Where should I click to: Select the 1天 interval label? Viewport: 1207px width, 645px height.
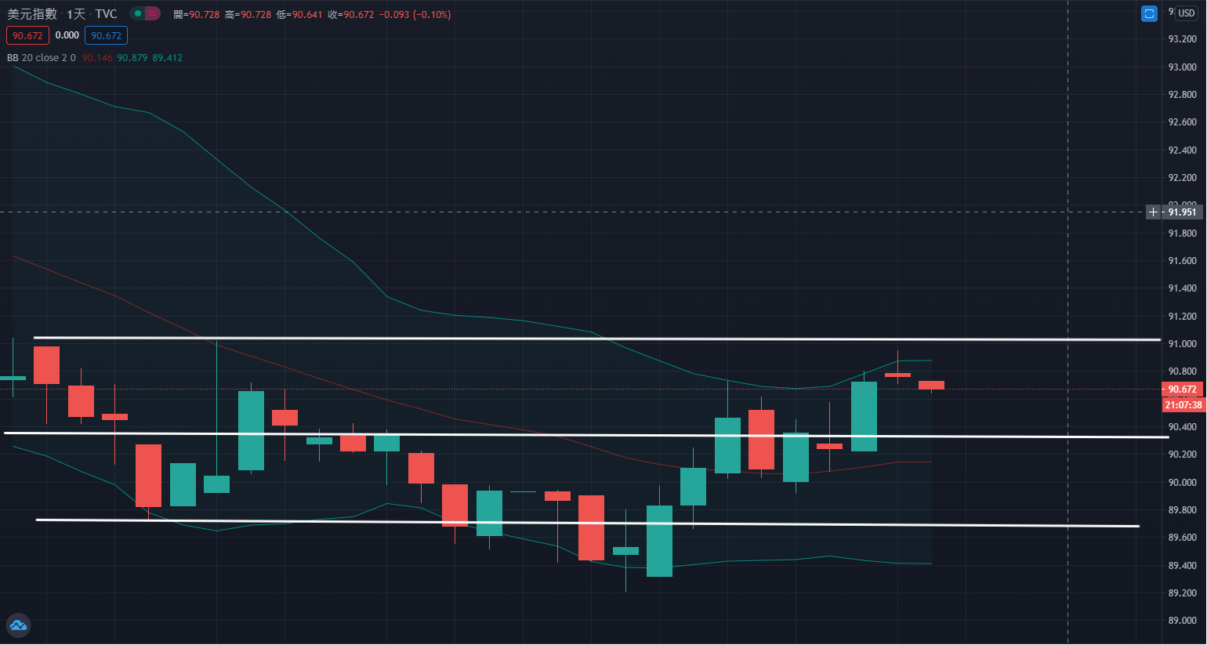pos(76,14)
